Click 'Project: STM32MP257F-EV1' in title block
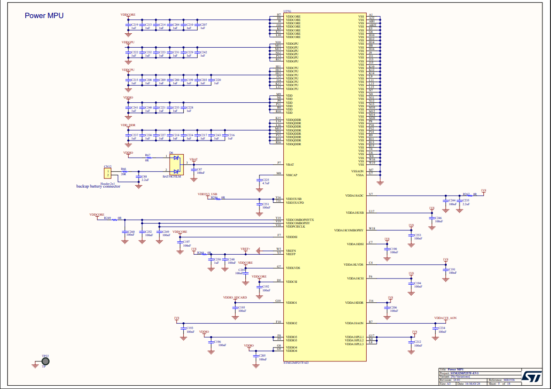Viewport: 551px width, 389px height. pos(459,373)
